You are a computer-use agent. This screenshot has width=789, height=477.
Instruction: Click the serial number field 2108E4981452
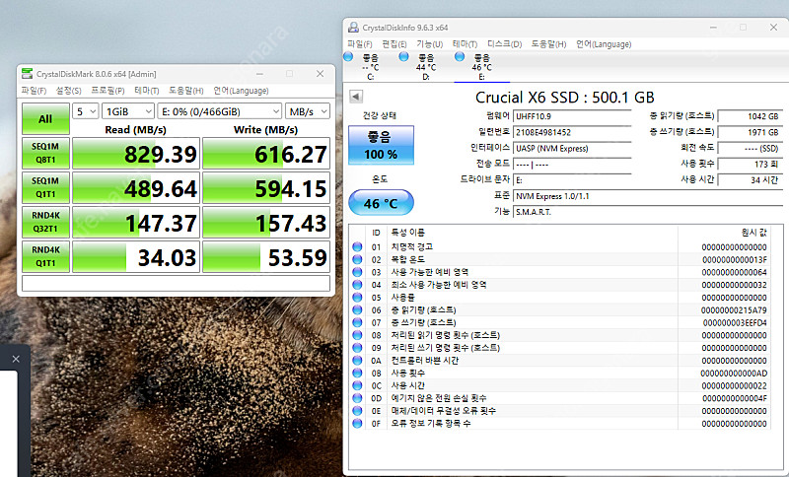click(x=572, y=132)
